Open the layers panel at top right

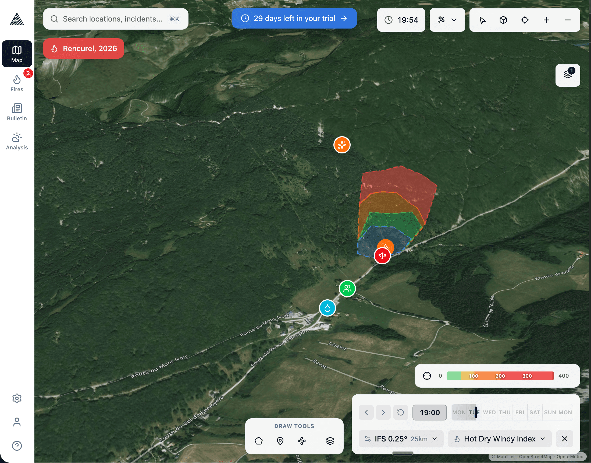tap(567, 75)
